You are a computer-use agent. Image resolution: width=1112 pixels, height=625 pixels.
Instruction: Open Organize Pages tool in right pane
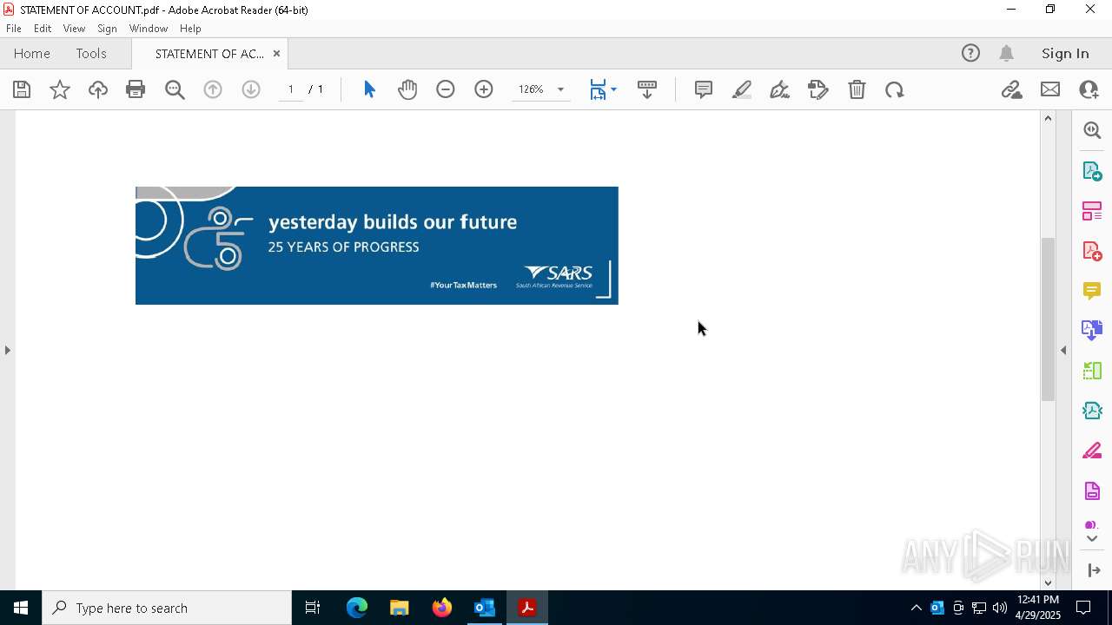click(x=1092, y=211)
